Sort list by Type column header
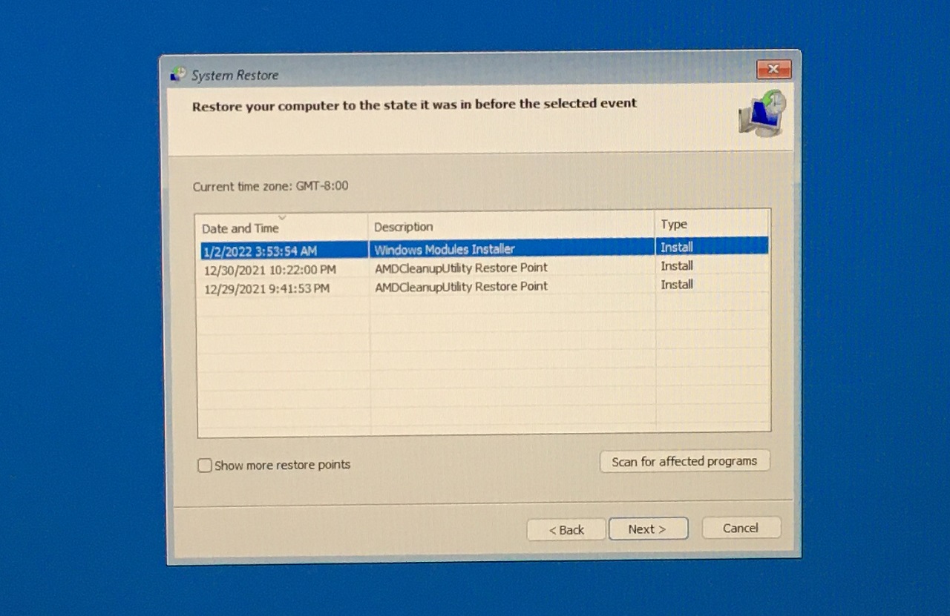Screen dimensions: 950x616 [x=674, y=224]
